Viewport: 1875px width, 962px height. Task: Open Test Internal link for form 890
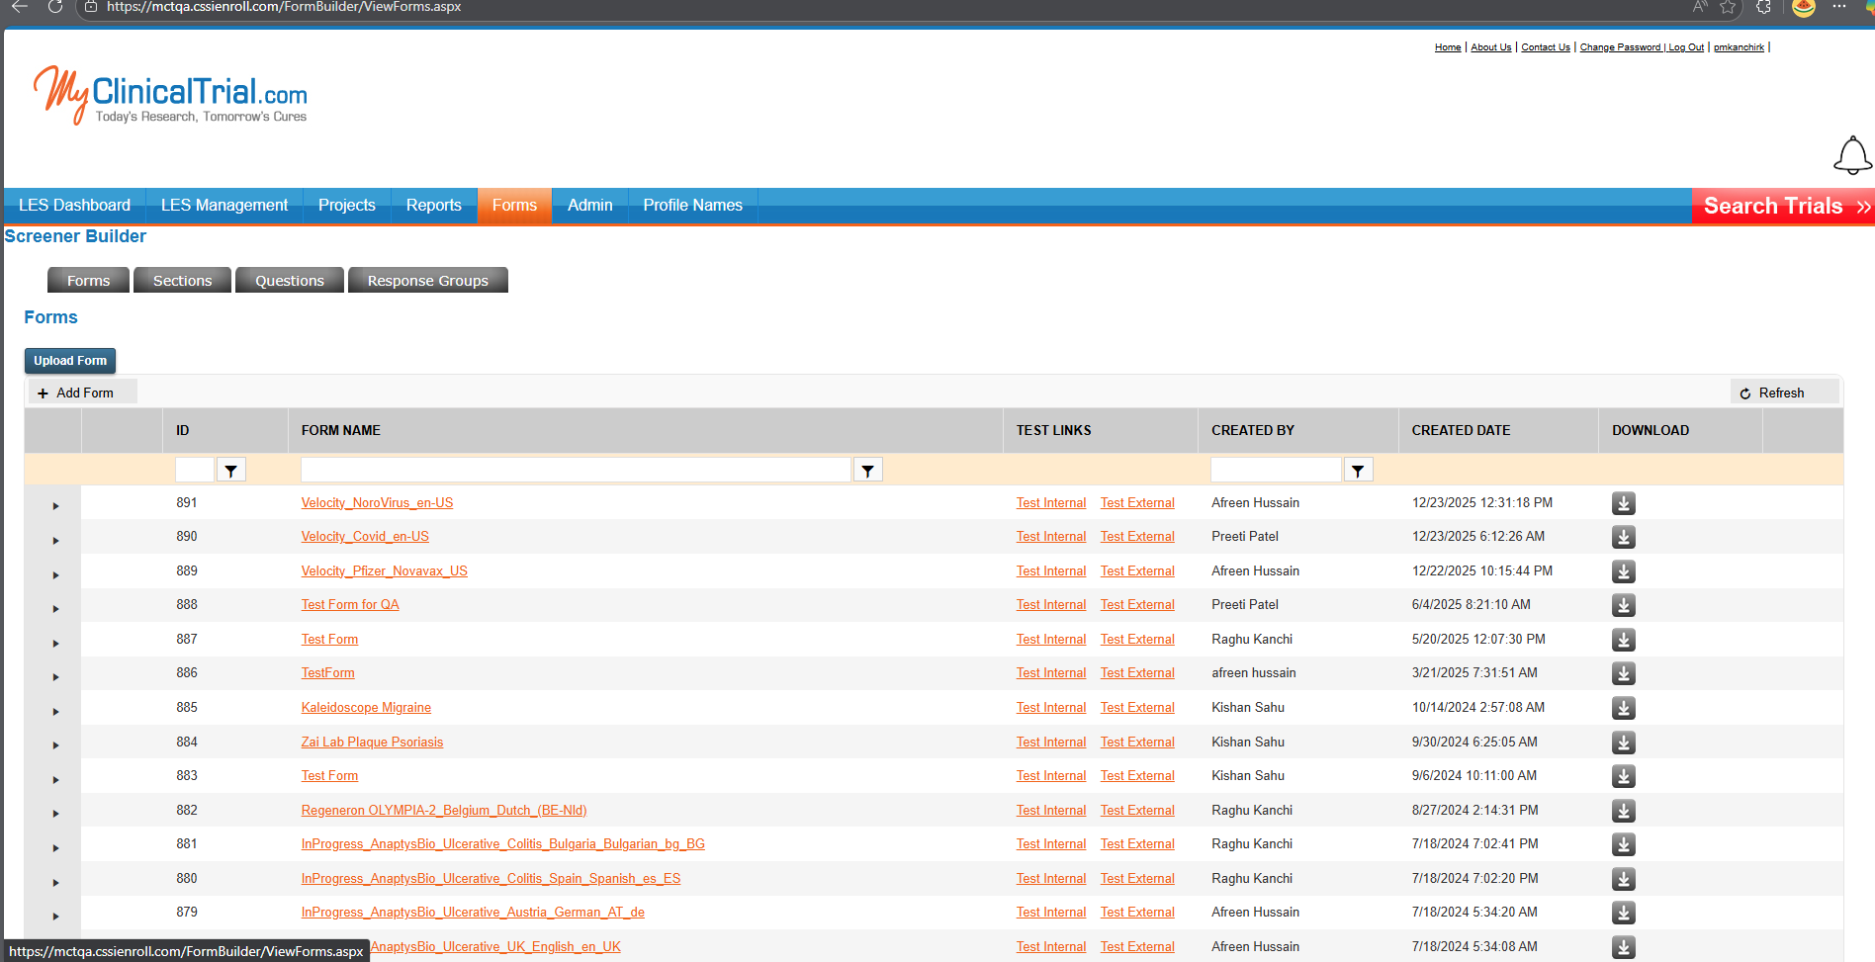(x=1051, y=537)
